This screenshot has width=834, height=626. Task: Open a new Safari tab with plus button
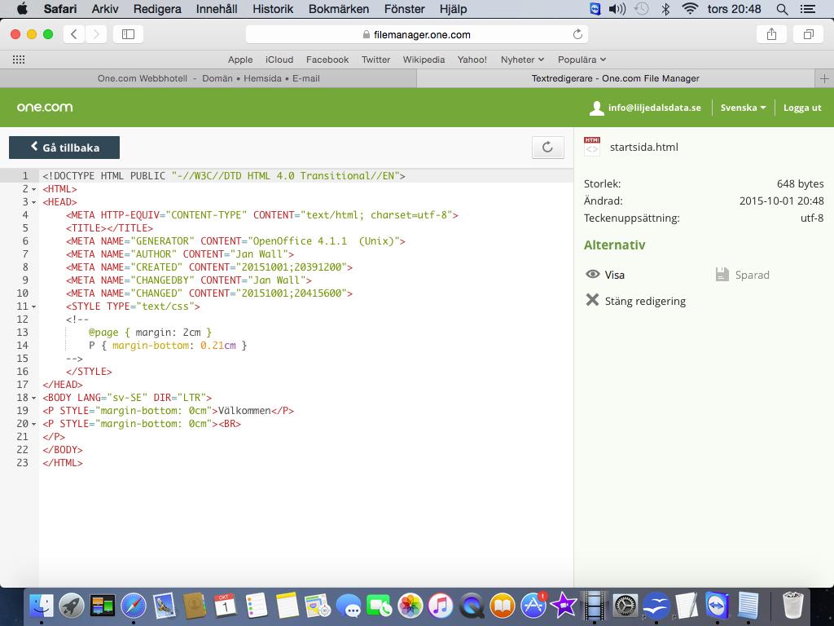[824, 79]
